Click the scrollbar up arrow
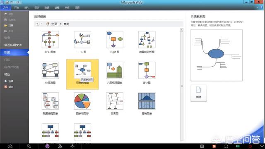Image resolution: width=265 pixels, height=149 pixels. (182, 30)
